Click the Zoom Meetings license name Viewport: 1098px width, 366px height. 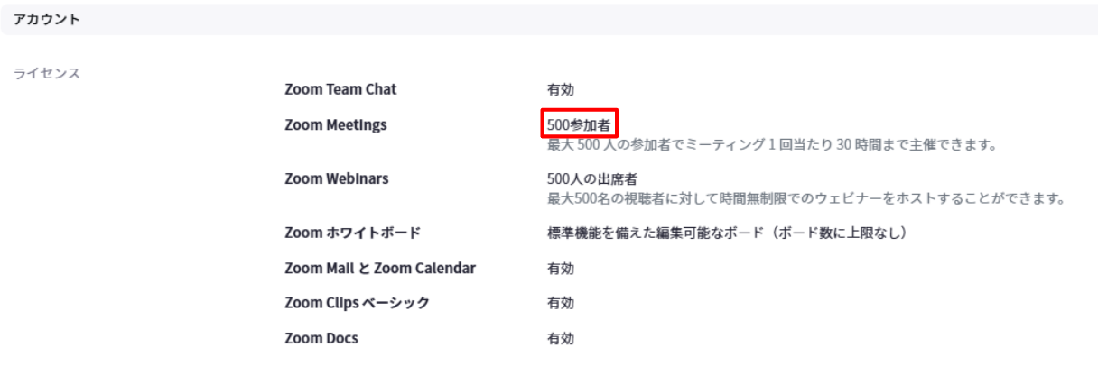[x=336, y=125]
